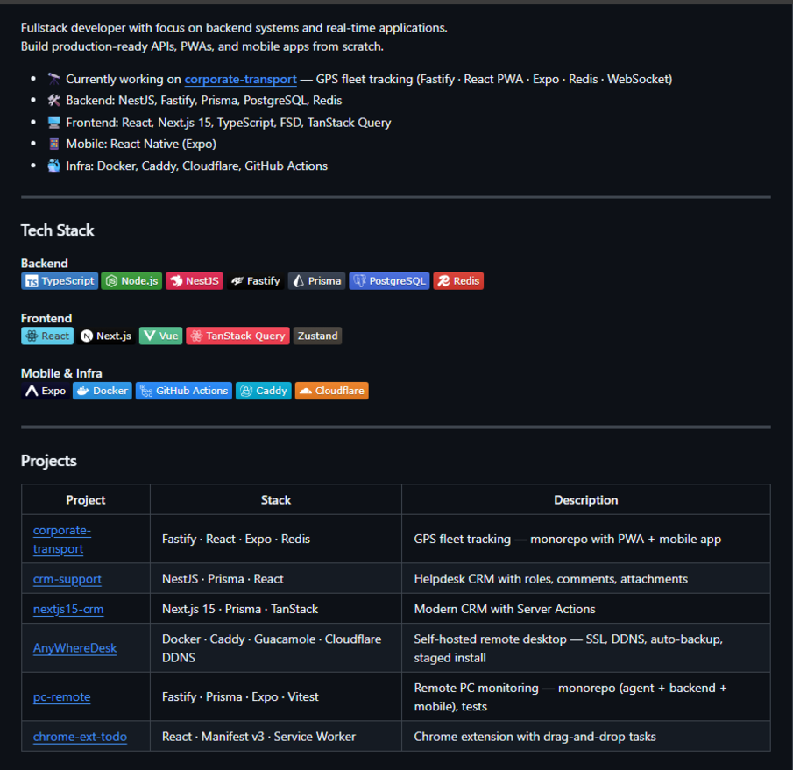Click the NestJS badge
This screenshot has height=770, width=793.
pyautogui.click(x=195, y=281)
